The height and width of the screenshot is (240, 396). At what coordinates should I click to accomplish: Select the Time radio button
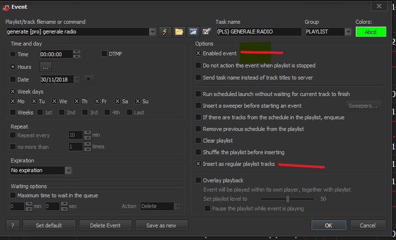tap(13, 54)
